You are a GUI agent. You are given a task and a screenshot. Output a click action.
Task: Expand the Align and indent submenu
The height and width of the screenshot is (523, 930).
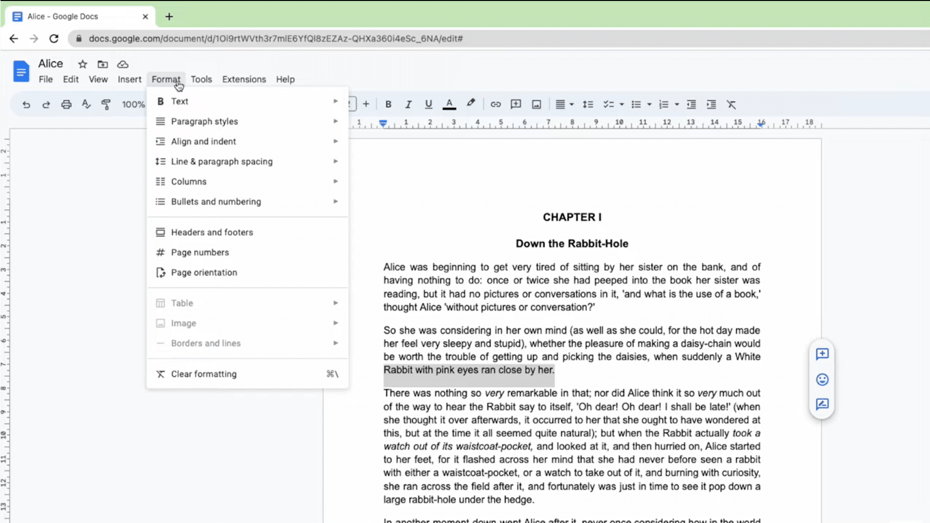point(248,141)
